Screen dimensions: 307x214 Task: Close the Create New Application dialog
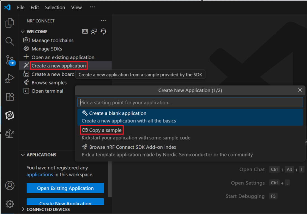300,90
